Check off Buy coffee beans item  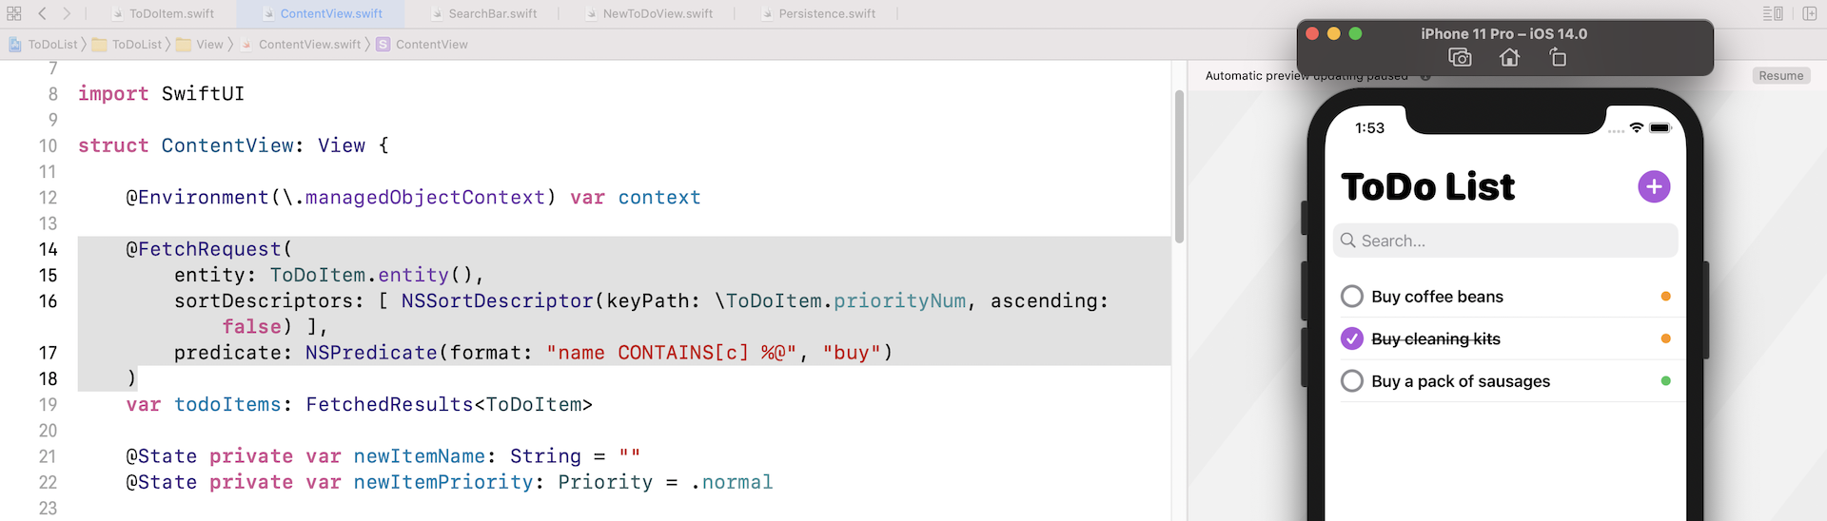coord(1351,297)
